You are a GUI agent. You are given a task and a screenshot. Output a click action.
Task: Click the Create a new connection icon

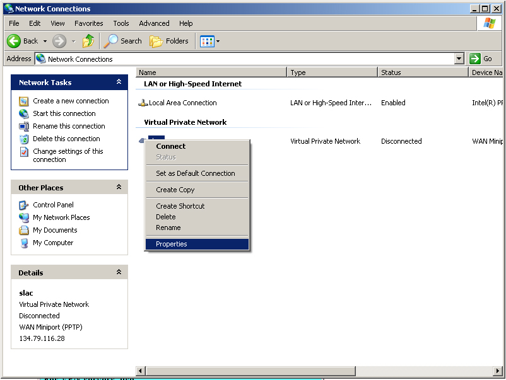(x=23, y=101)
